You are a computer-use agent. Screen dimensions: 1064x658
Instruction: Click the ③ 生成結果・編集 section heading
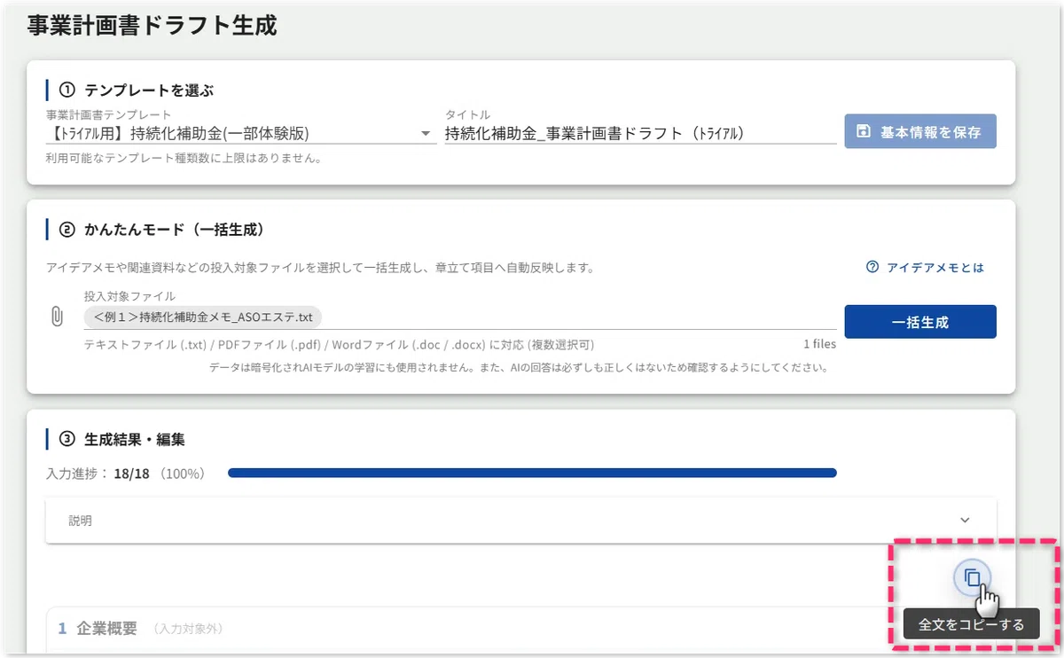pos(122,439)
